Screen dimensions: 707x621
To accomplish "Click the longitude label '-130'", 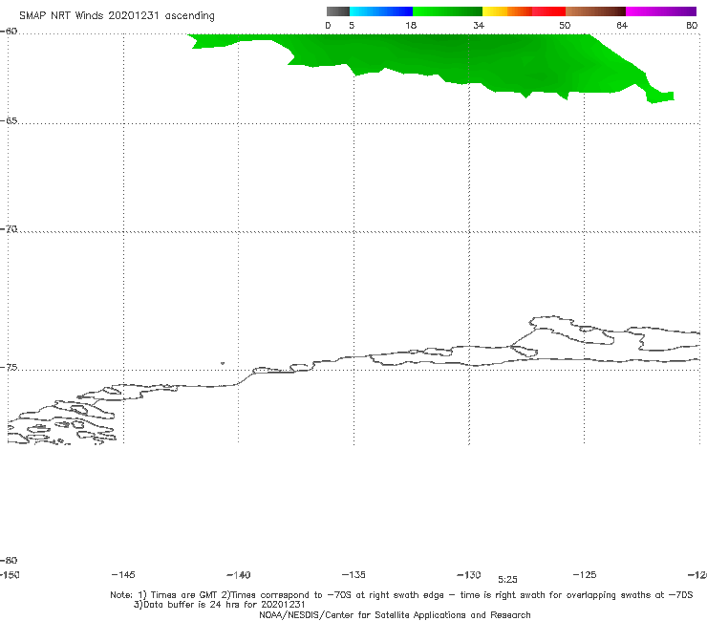I will point(469,575).
